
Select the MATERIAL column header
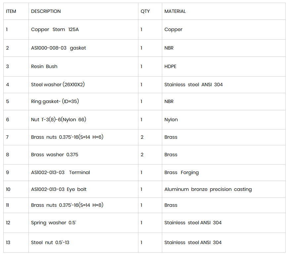(x=175, y=11)
